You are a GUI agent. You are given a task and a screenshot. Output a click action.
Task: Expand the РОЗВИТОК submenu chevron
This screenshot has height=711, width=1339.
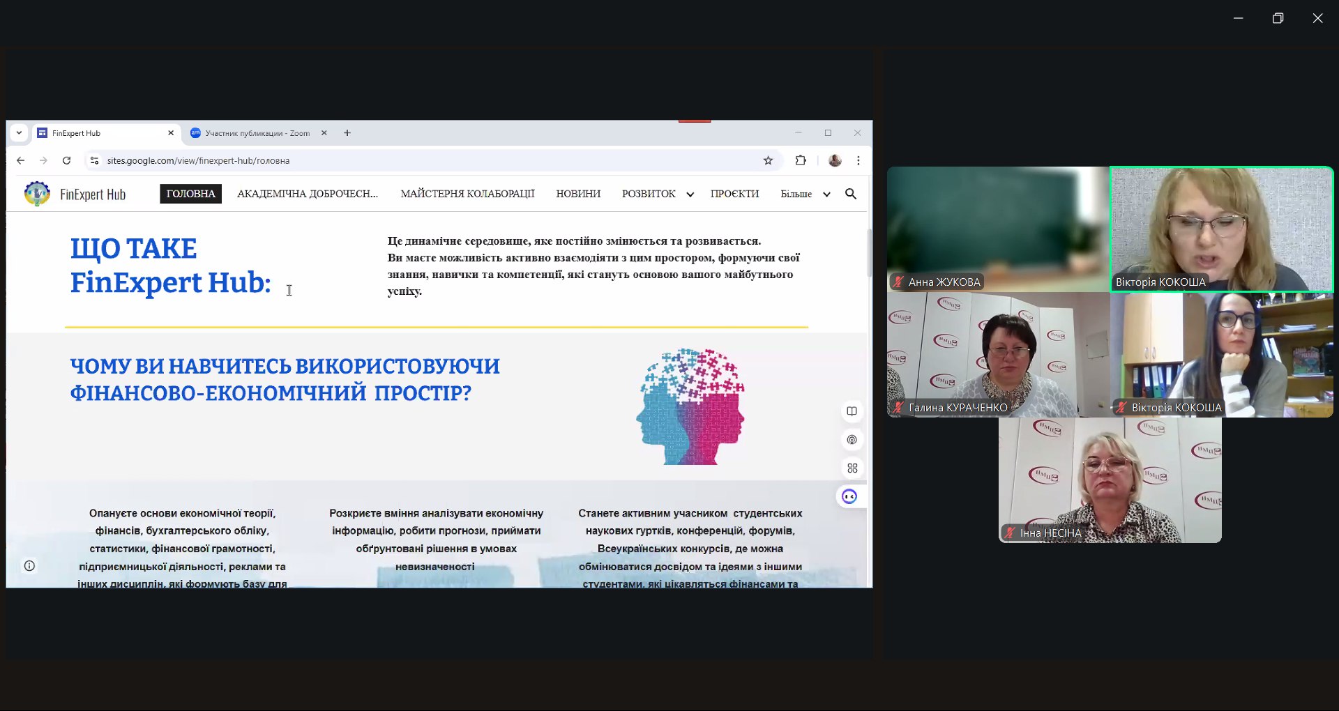coord(690,194)
